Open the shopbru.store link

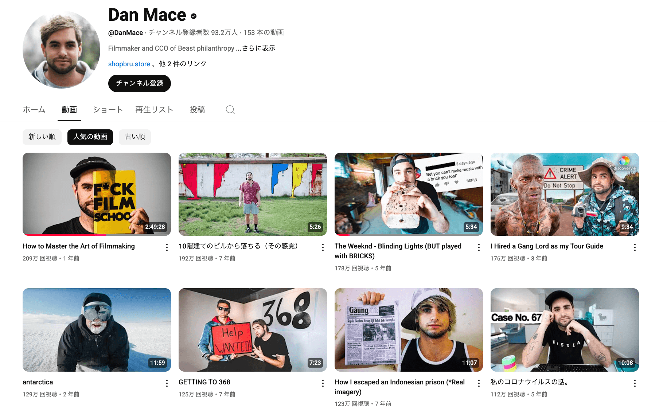pos(129,64)
